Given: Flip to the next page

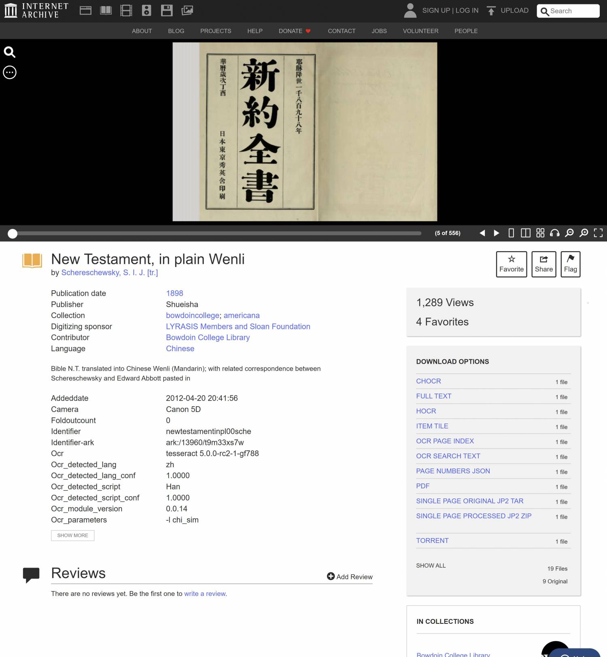Looking at the screenshot, I should tap(497, 233).
